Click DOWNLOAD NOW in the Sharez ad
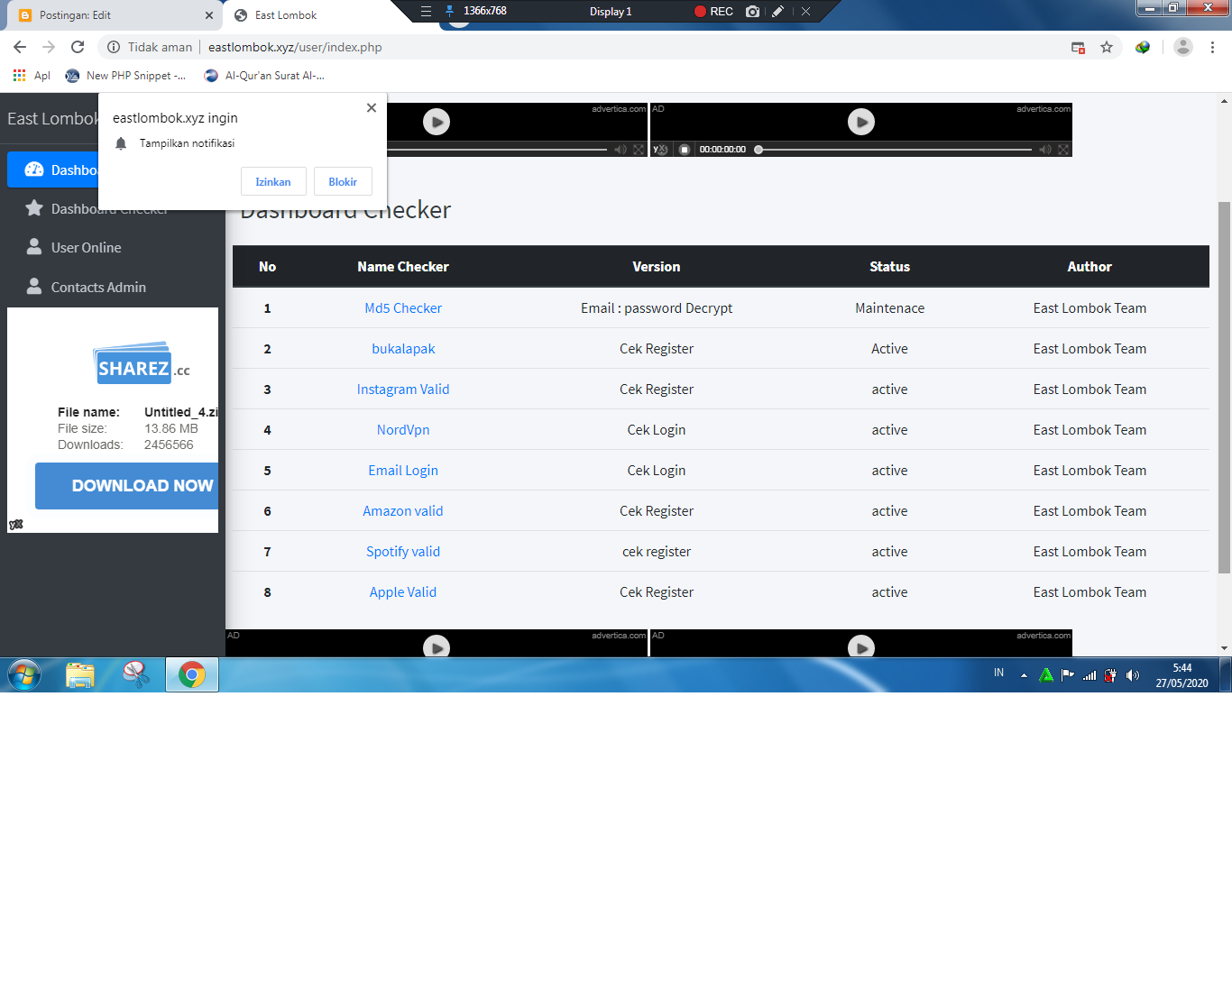 coord(126,486)
